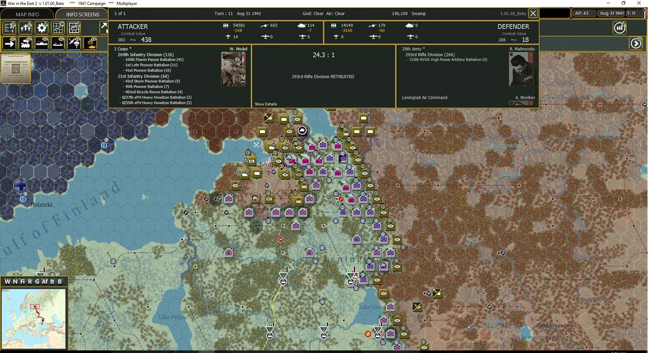648x353 pixels.
Task: Click the Lake Peipus label on map
Action: point(173,317)
